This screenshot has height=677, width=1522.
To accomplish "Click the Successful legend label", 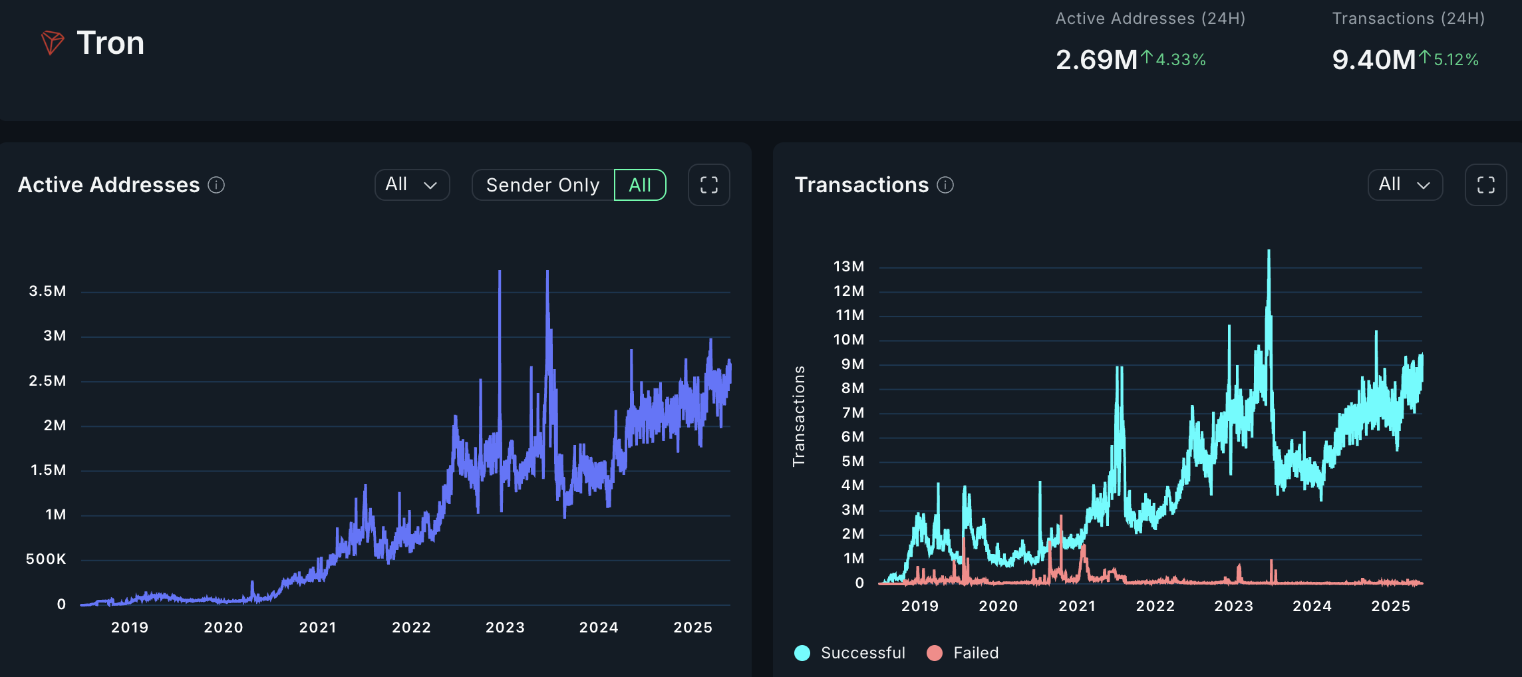I will tap(863, 653).
